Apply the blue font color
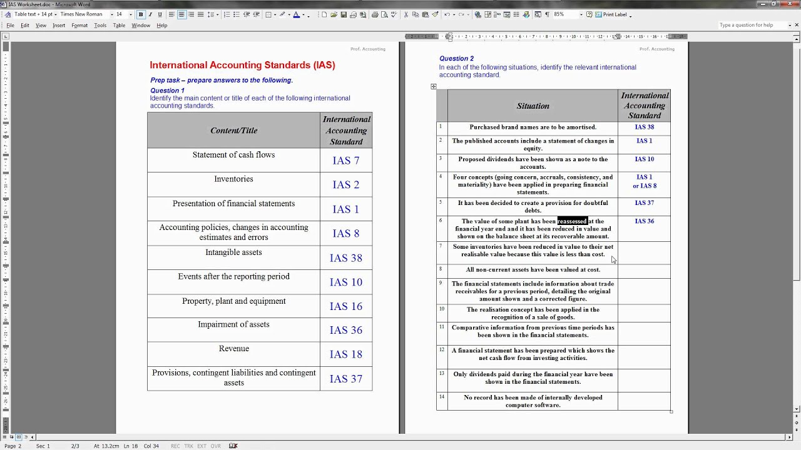 tap(296, 14)
